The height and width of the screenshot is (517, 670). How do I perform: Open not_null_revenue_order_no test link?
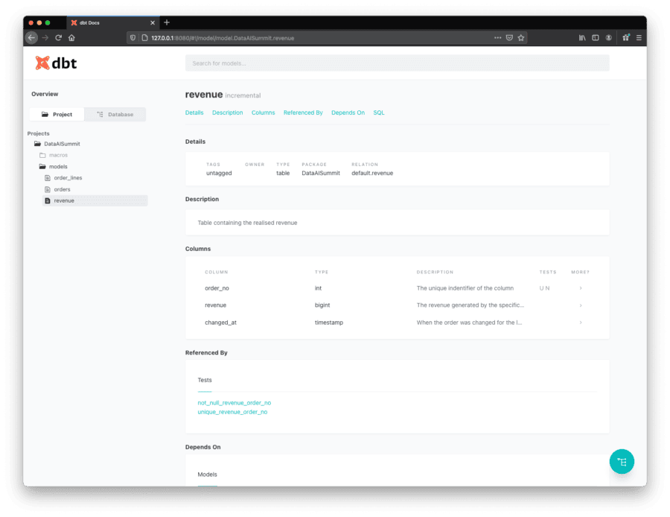point(234,403)
